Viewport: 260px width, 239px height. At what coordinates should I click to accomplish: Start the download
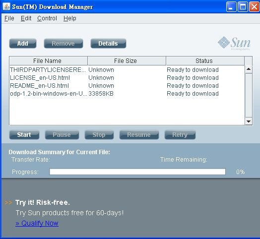tap(24, 135)
